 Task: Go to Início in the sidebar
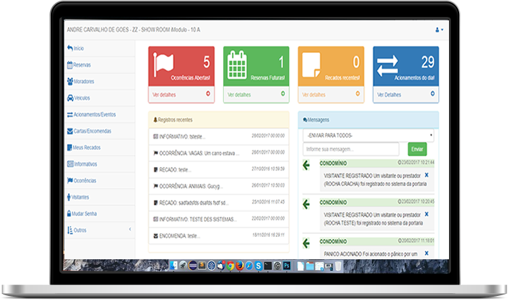78,48
